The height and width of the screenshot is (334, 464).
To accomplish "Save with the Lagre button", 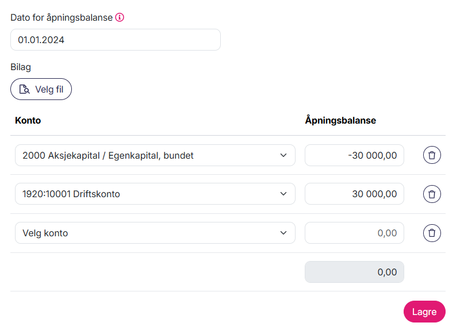I will click(424, 312).
